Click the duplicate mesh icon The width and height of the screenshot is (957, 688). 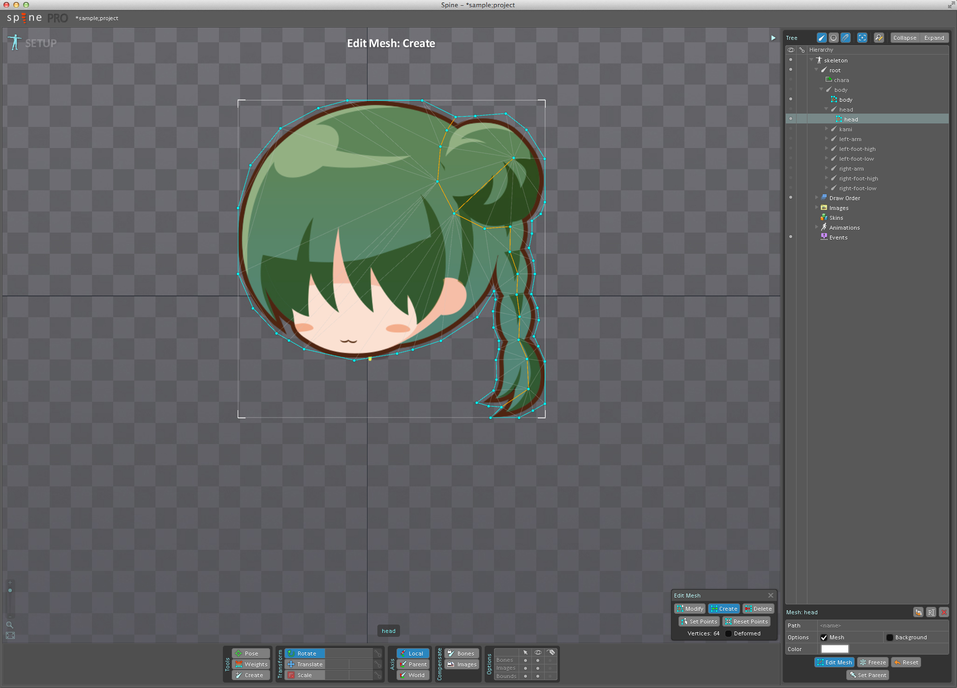pos(918,612)
